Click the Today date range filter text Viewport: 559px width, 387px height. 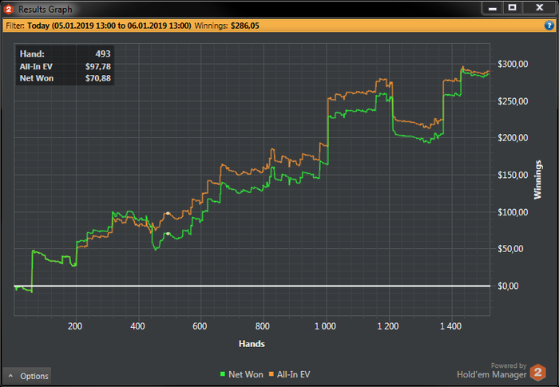(109, 26)
